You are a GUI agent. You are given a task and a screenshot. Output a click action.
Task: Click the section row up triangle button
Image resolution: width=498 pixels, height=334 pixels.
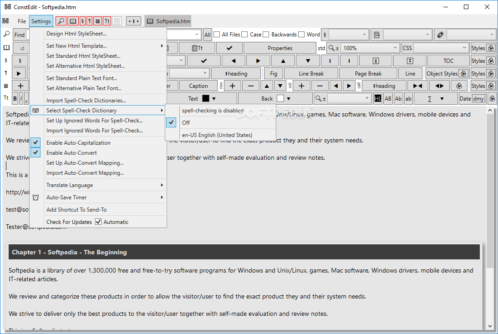283,61
